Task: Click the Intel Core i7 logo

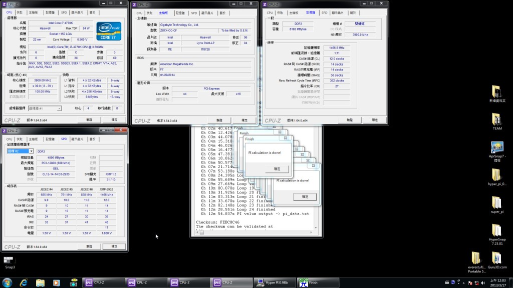Action: point(109,31)
